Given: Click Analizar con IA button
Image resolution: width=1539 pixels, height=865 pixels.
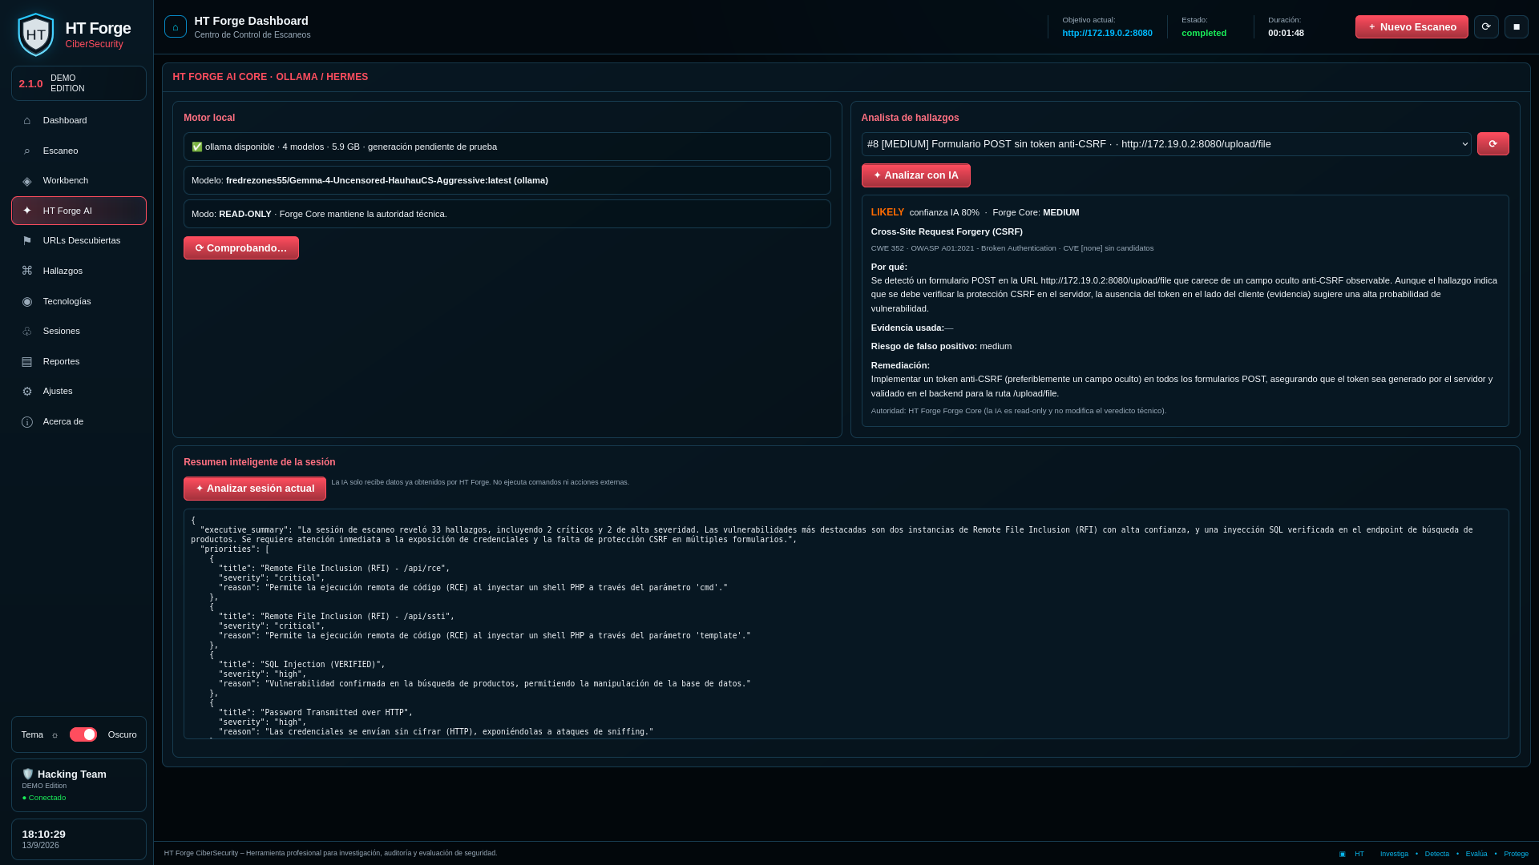Looking at the screenshot, I should point(915,175).
